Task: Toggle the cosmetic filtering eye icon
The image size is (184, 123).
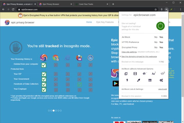Action: point(145,74)
